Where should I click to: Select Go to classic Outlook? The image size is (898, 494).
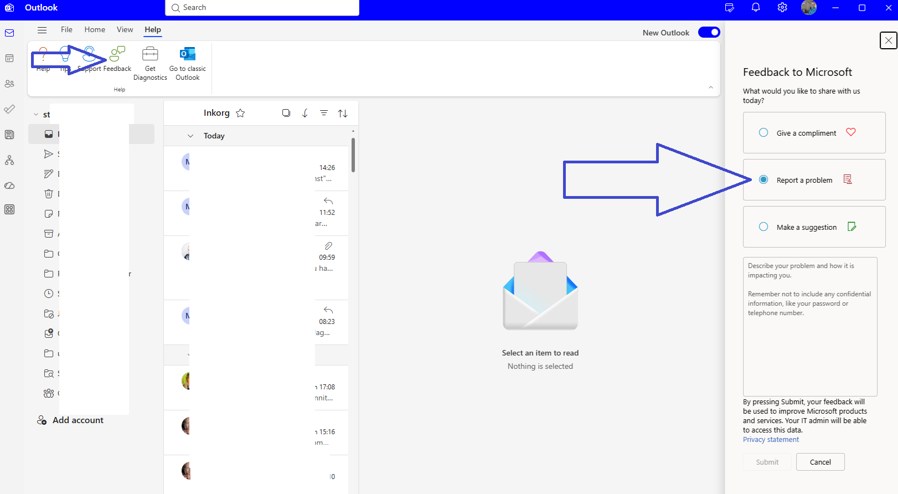pos(188,64)
